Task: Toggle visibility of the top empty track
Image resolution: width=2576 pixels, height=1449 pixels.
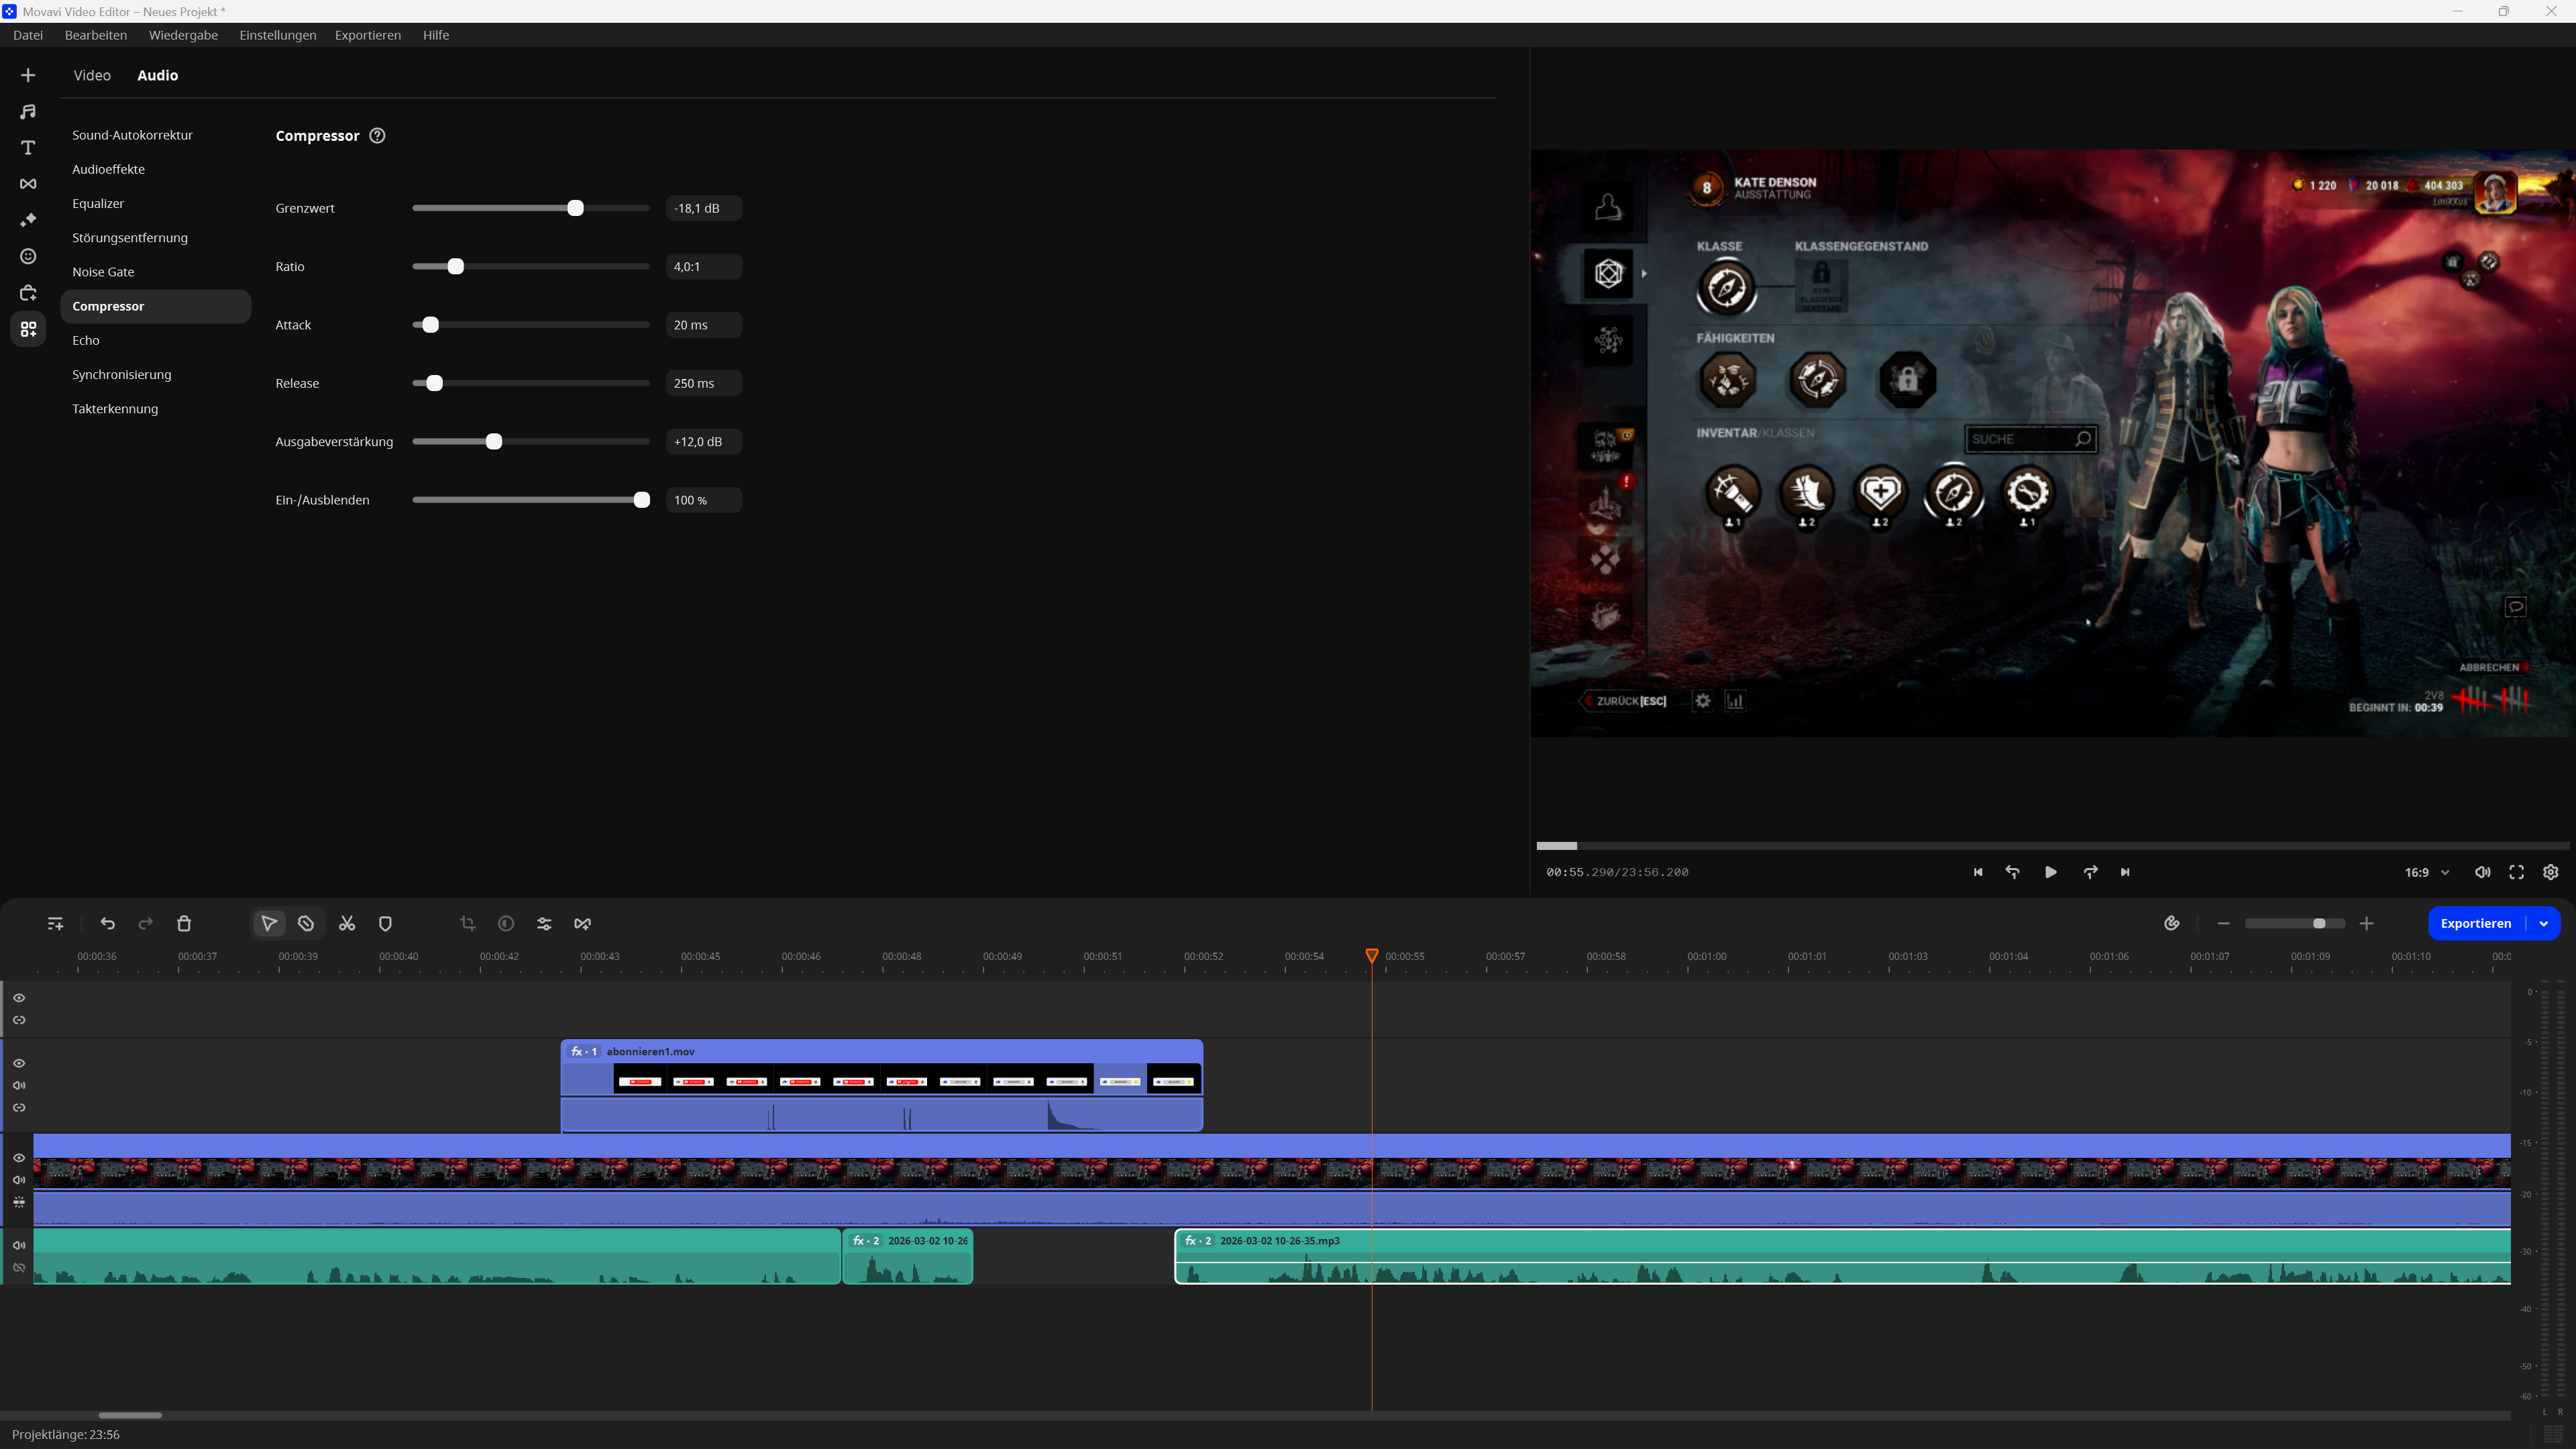Action: click(x=19, y=998)
